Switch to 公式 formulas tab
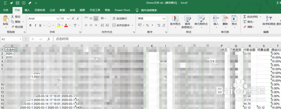281x109 pixels. coord(52,10)
